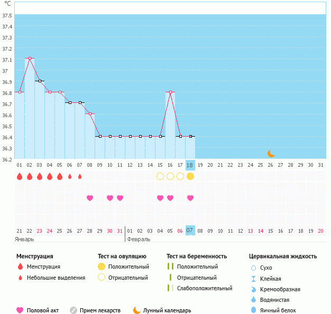Select the negative ovulation circle on day 15

[x=160, y=176]
